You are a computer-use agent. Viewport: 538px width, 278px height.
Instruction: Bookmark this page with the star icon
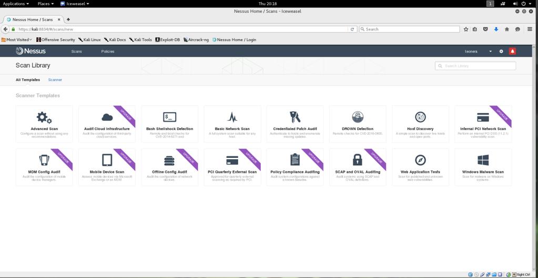click(465, 29)
